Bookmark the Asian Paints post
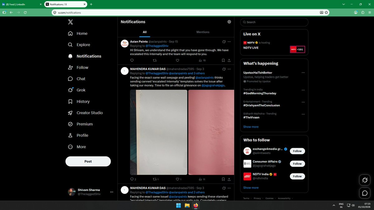The height and width of the screenshot is (210, 374). (223, 60)
